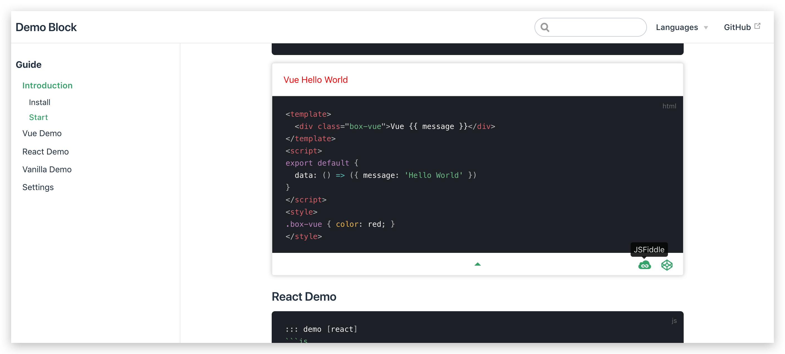Screen dimensions: 785x354
Task: Open the GitHub repository link
Action: point(737,28)
